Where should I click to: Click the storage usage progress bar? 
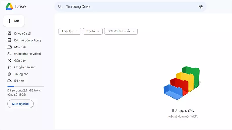click(26, 86)
